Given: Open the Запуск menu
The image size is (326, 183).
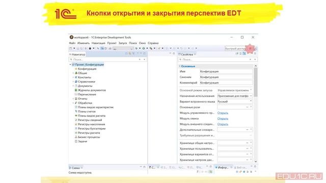Looking at the screenshot, I should click(123, 43).
